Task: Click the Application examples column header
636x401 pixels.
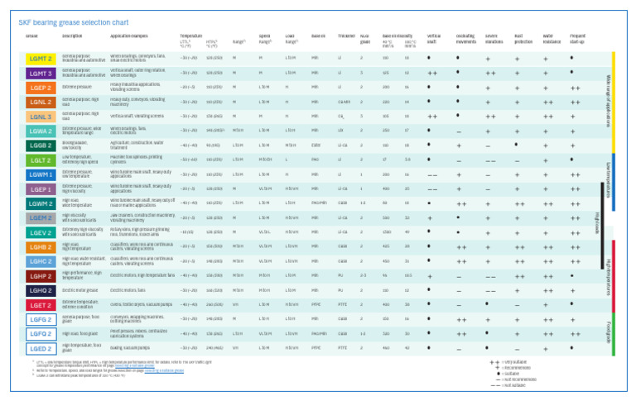Action: coord(129,36)
